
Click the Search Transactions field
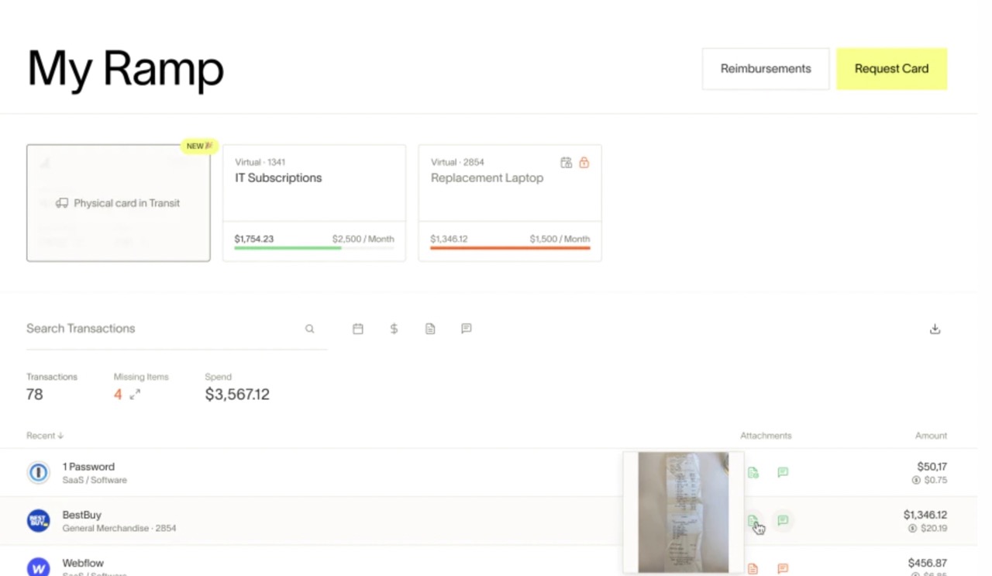pyautogui.click(x=176, y=329)
